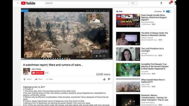This screenshot has width=189, height=106.
Task: Click the search magnifier button
Action: (133, 3)
